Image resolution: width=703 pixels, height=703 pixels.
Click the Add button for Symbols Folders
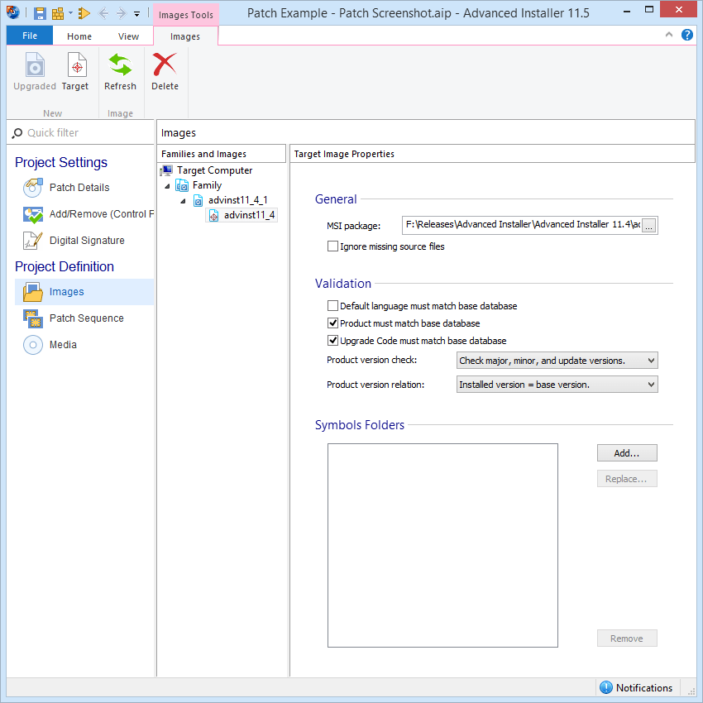[627, 452]
